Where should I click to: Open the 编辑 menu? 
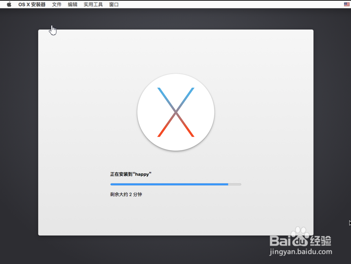[73, 5]
